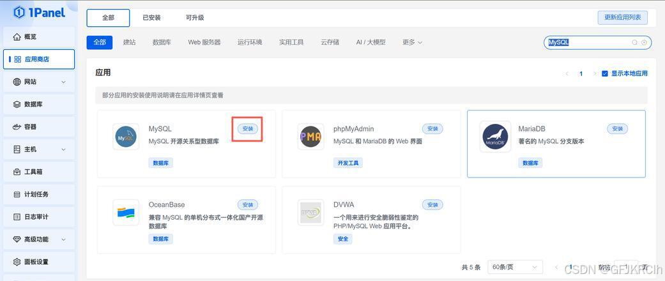Click 更新应用列表 button
Screen dimensions: 665x281
pyautogui.click(x=623, y=18)
